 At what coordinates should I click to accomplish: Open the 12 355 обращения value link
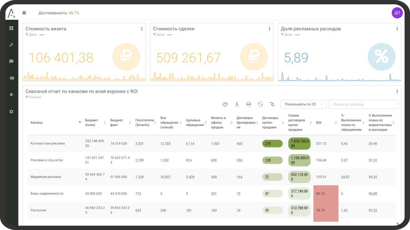click(x=165, y=143)
